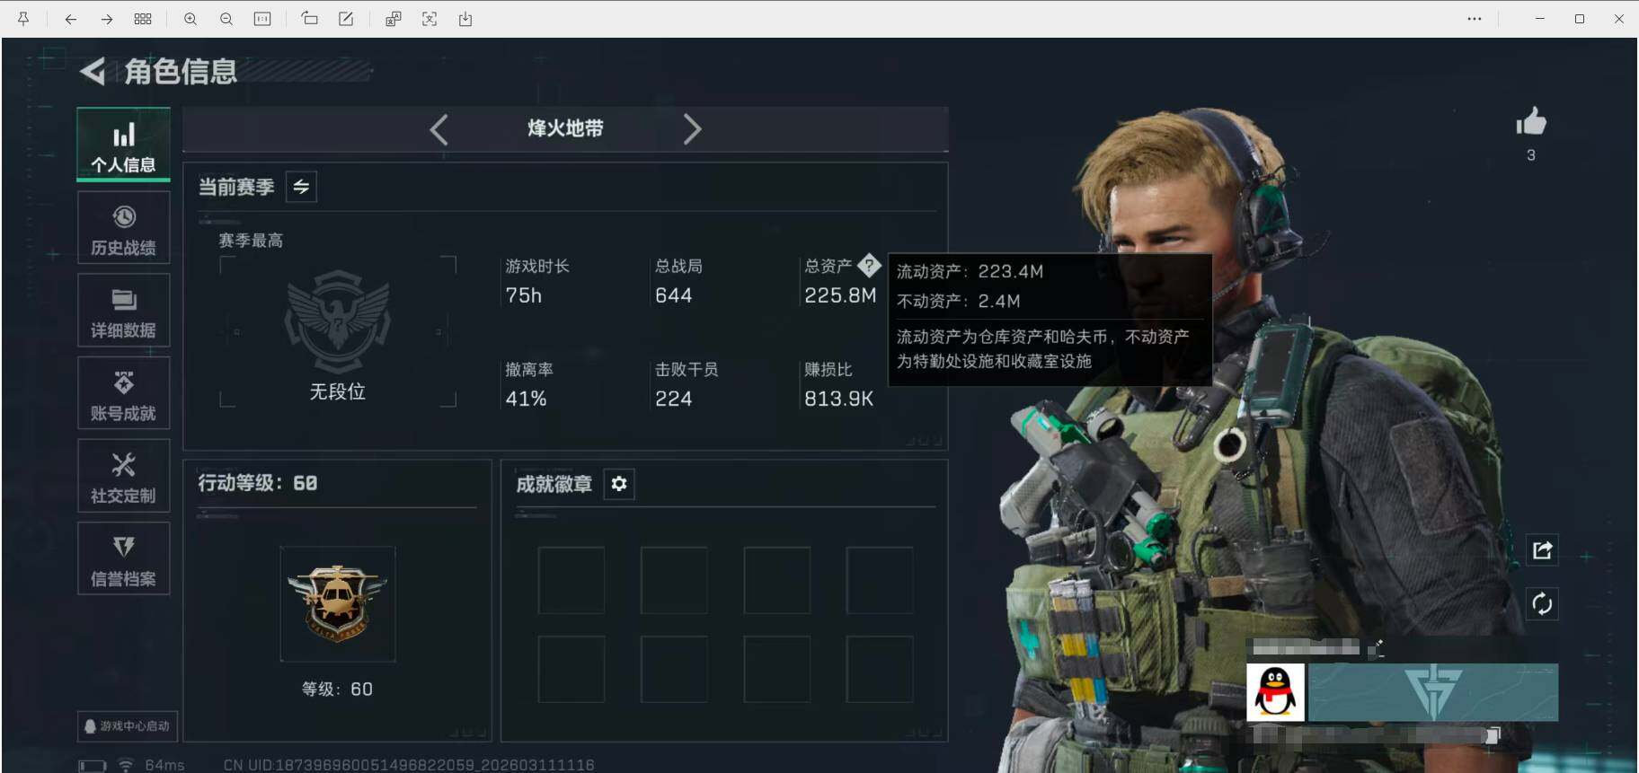Minimize the image viewer window

click(x=1540, y=19)
